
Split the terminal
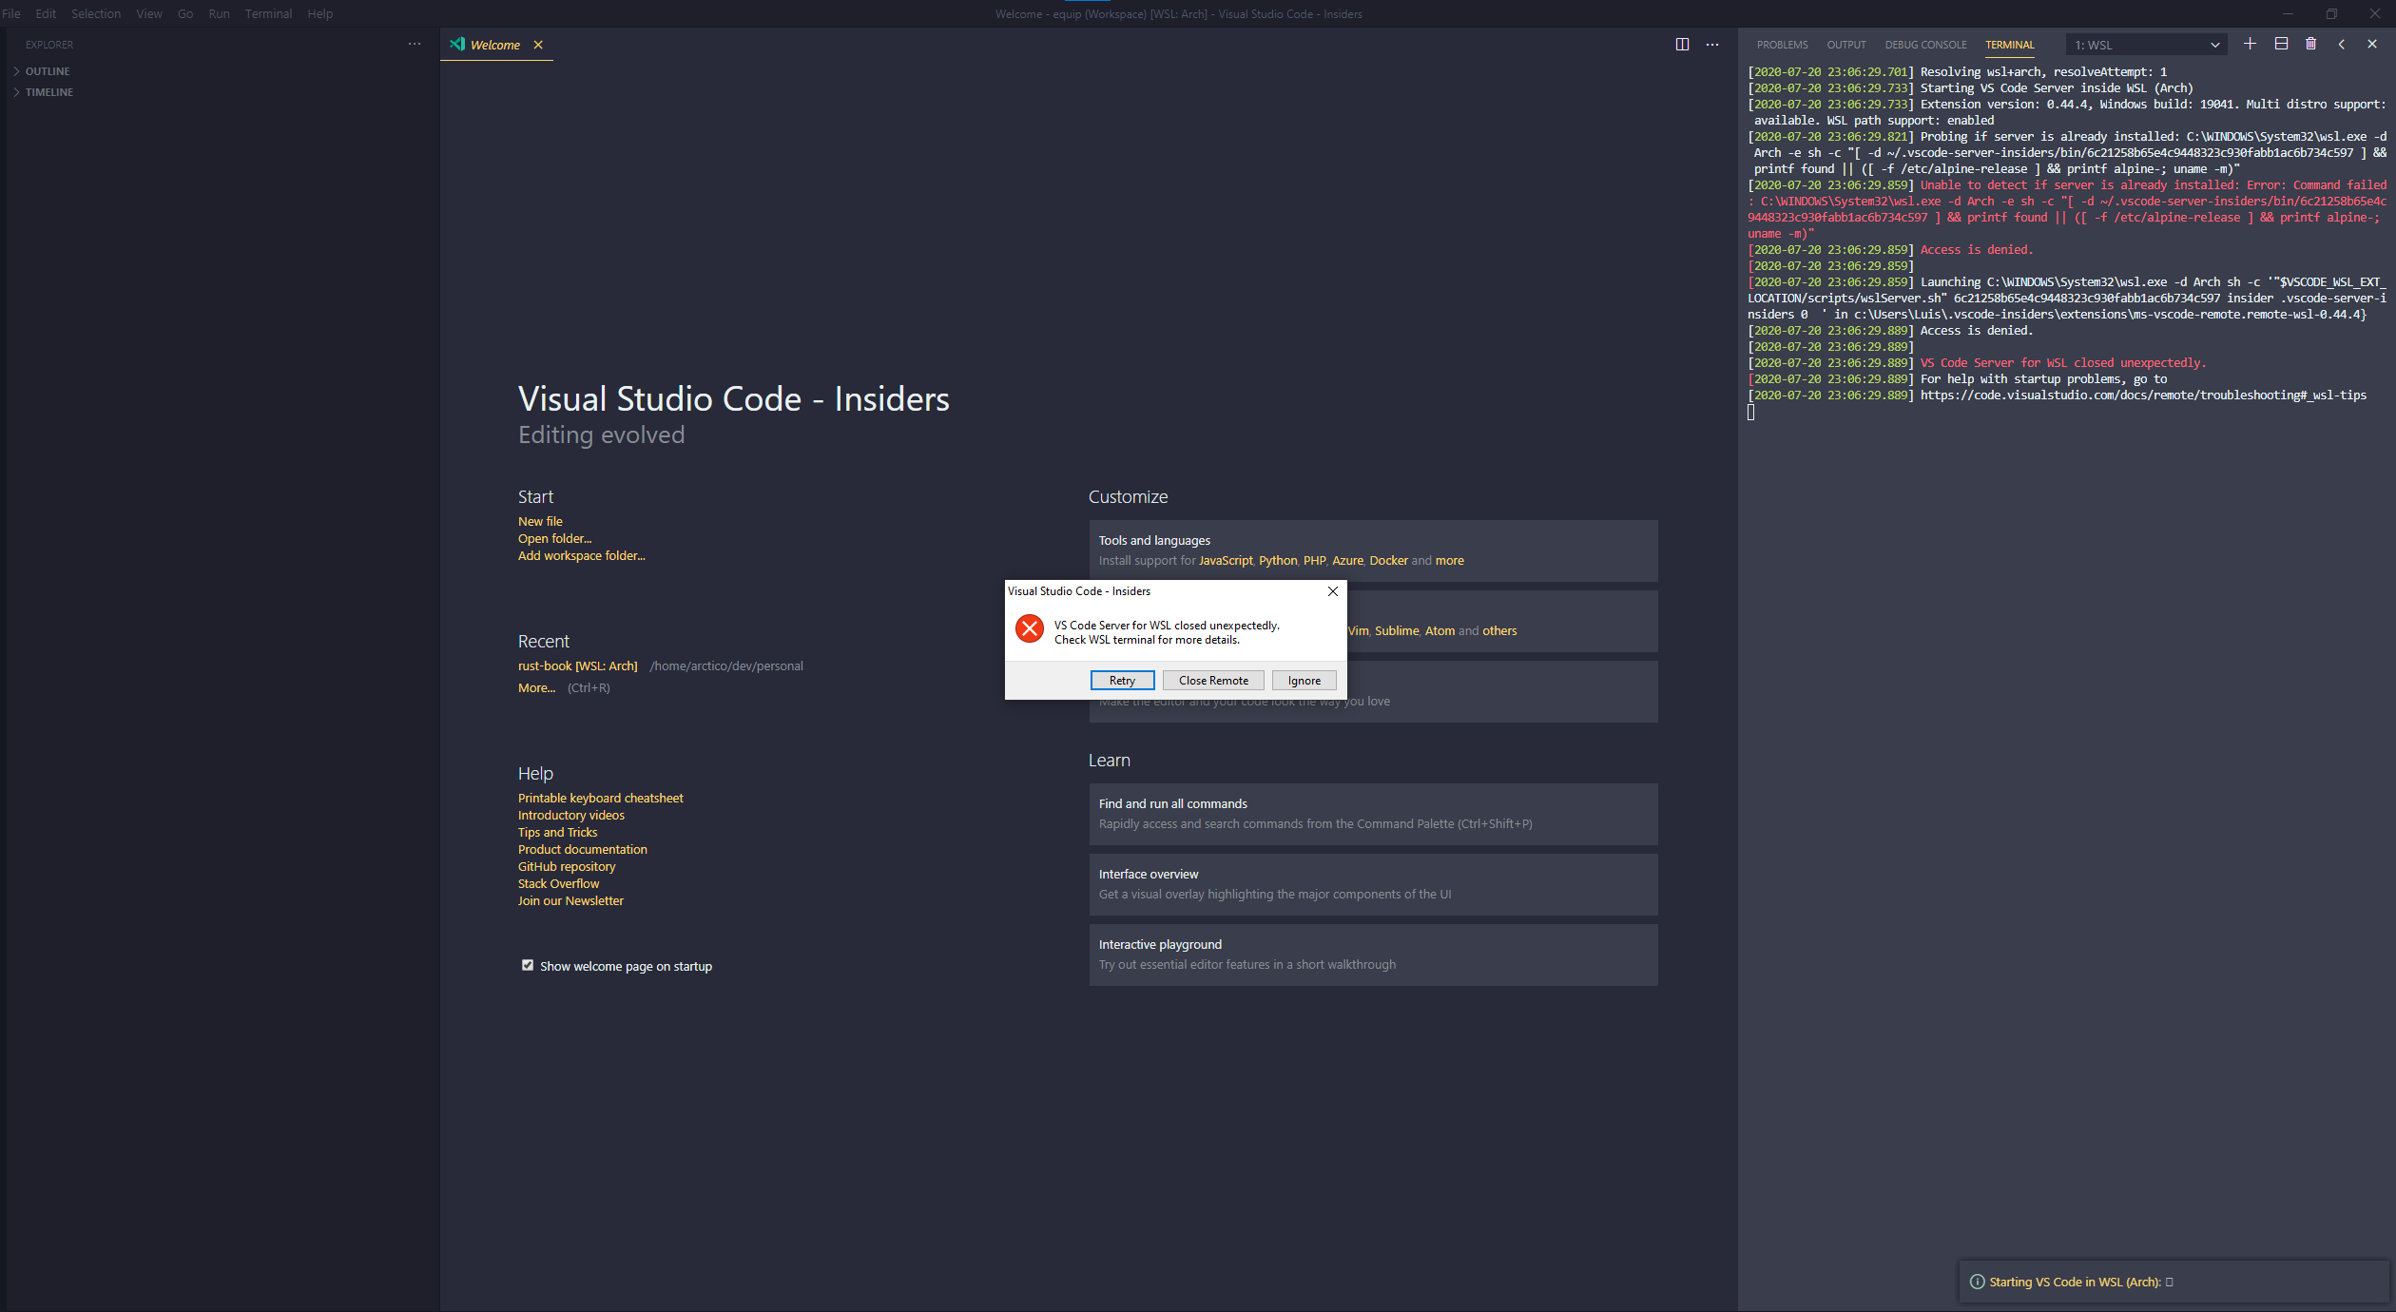2281,44
